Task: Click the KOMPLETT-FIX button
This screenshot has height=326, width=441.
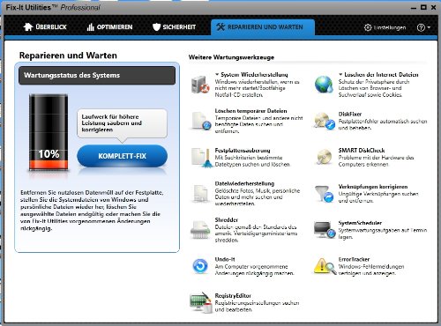Action: [123, 156]
